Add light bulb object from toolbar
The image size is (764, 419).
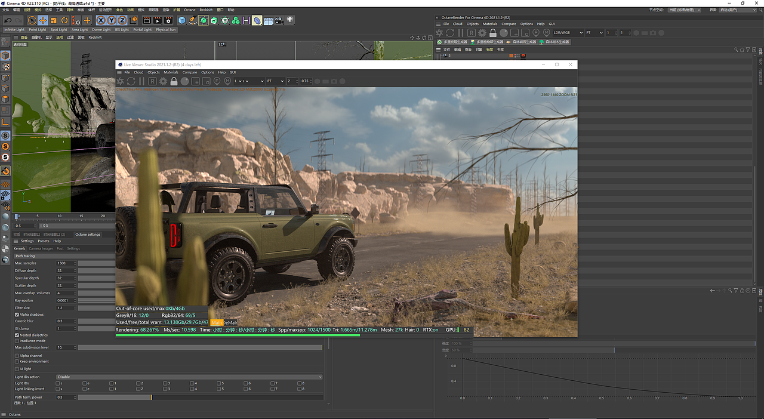(x=290, y=20)
